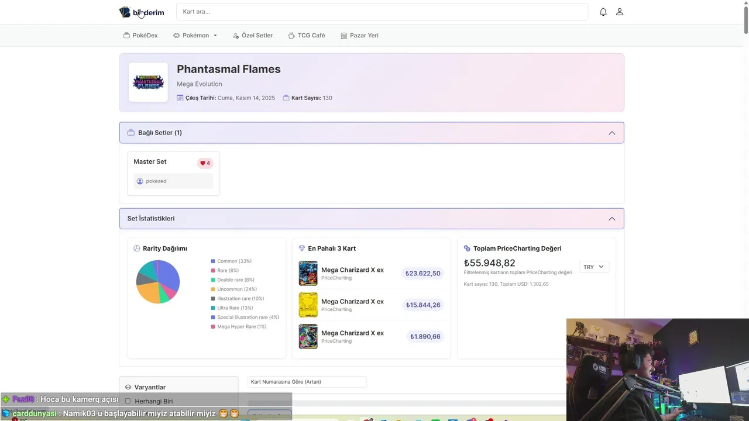Expand the Pokémon dropdown menu
Image resolution: width=749 pixels, height=421 pixels.
tap(195, 35)
